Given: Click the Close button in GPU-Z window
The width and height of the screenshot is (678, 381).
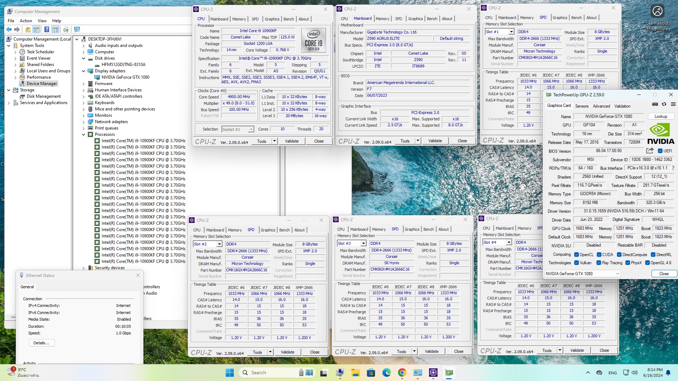Looking at the screenshot, I should [x=664, y=274].
